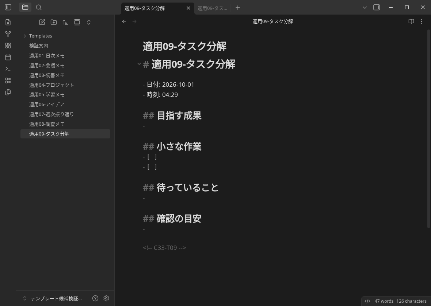Screen dimensions: 431x306
Task: Open the note 適用06-アイデア
Action: [65, 105]
